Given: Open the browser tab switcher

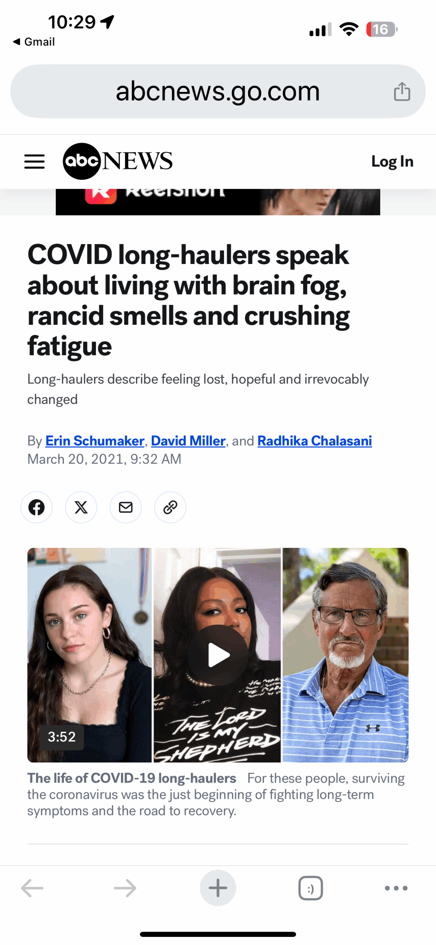Looking at the screenshot, I should click(x=310, y=888).
